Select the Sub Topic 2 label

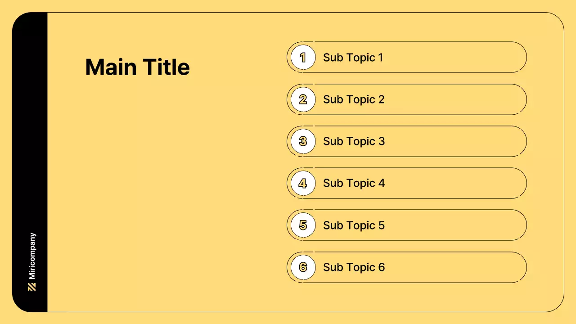(x=354, y=99)
